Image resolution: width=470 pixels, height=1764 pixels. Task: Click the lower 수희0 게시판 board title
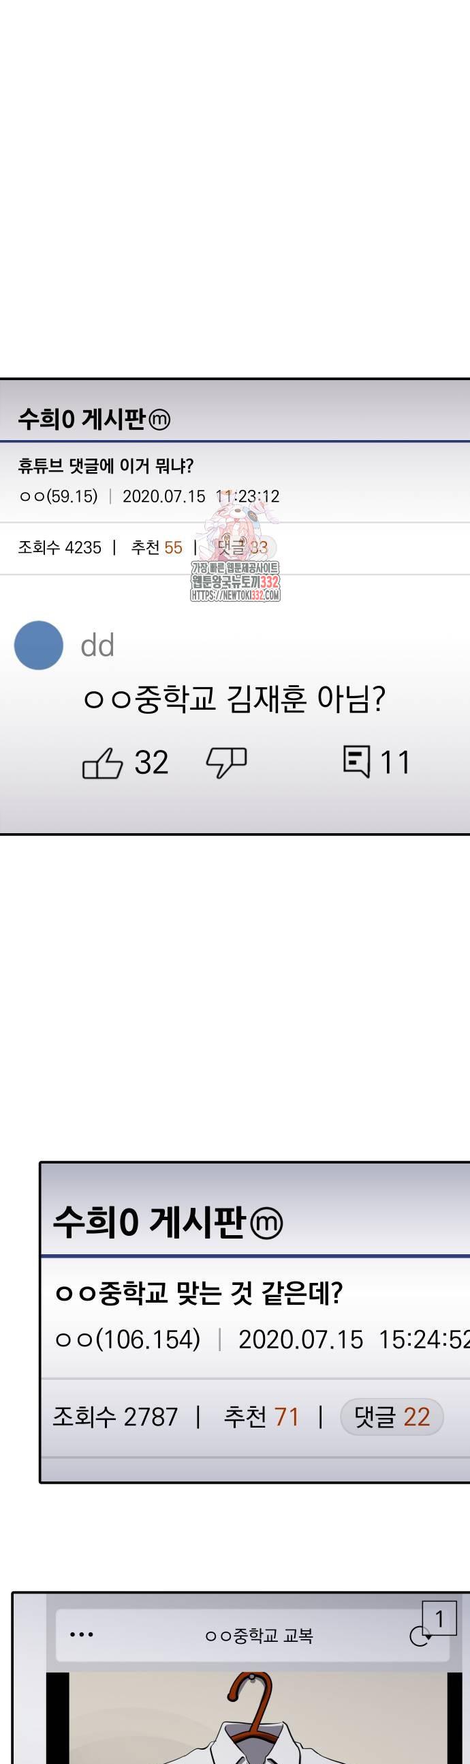click(x=149, y=1222)
